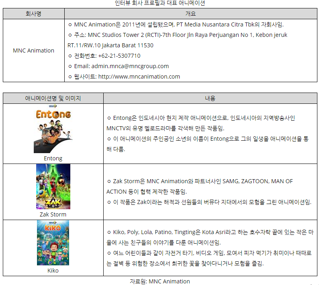Click the Entong caption under the poster
Viewport: 319px width, 285px height.
pos(53,158)
